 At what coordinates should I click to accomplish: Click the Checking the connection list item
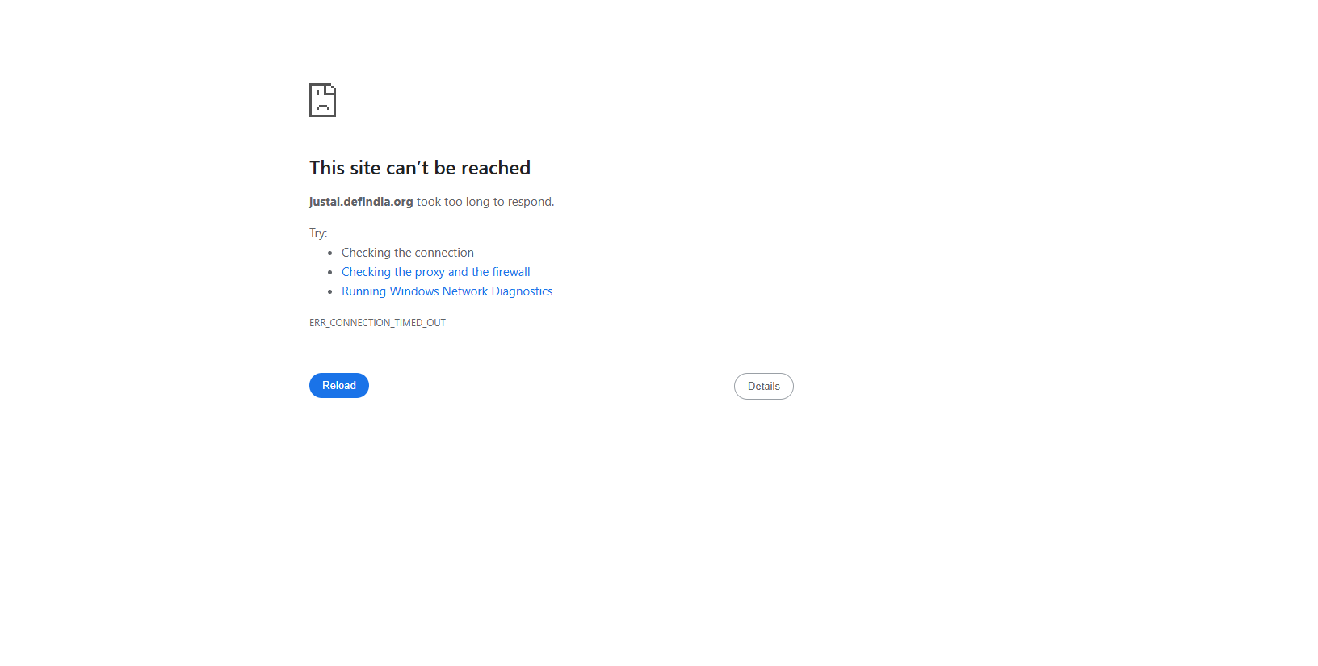pyautogui.click(x=408, y=253)
